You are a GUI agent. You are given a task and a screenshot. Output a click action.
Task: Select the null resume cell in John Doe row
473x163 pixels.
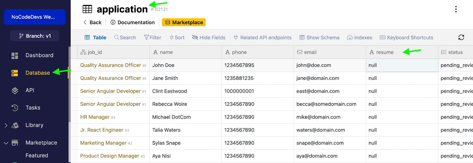coord(402,65)
